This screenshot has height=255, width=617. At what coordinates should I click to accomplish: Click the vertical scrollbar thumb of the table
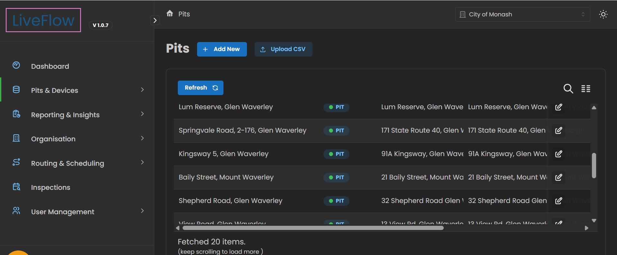tap(594, 165)
